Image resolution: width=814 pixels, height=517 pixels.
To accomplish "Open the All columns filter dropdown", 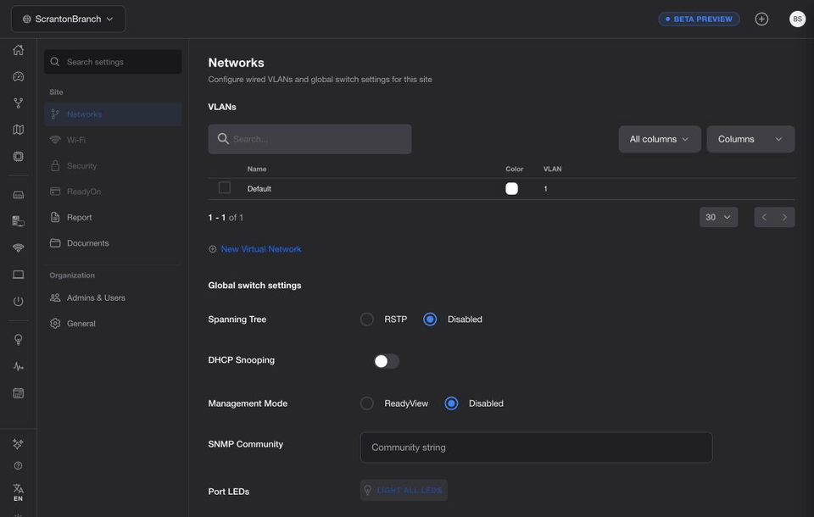I will (660, 139).
